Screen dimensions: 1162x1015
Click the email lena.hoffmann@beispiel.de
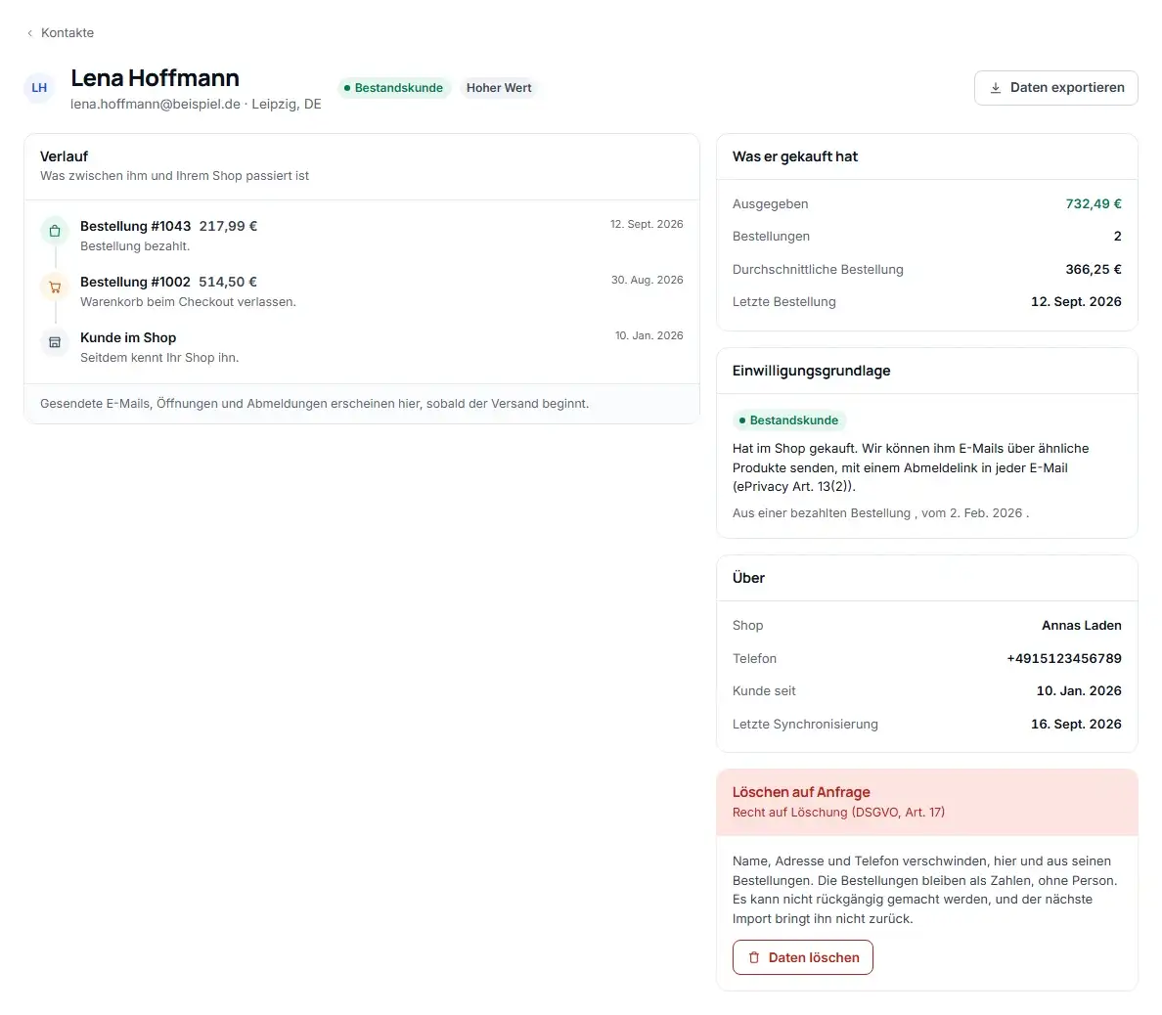tap(156, 105)
